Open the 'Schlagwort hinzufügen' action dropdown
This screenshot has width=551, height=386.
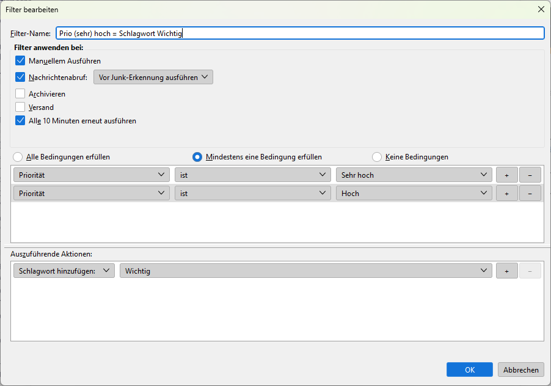click(x=64, y=271)
